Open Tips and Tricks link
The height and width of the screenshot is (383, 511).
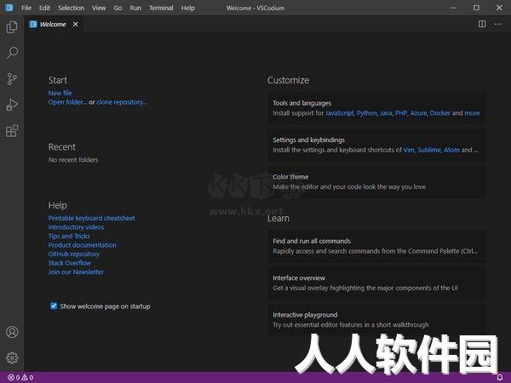click(69, 236)
